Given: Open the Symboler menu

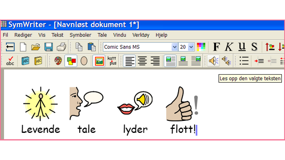Looking at the screenshot, I should [80, 35].
